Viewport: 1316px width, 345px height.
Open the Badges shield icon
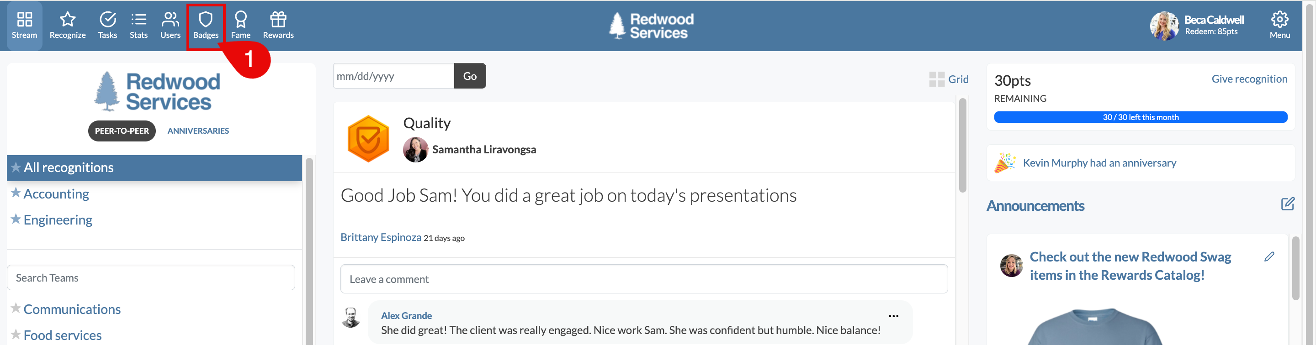pos(205,20)
